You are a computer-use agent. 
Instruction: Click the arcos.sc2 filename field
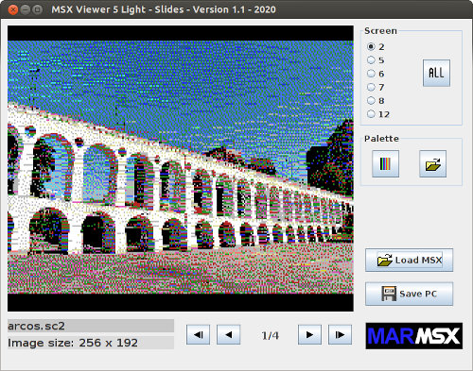pyautogui.click(x=91, y=326)
